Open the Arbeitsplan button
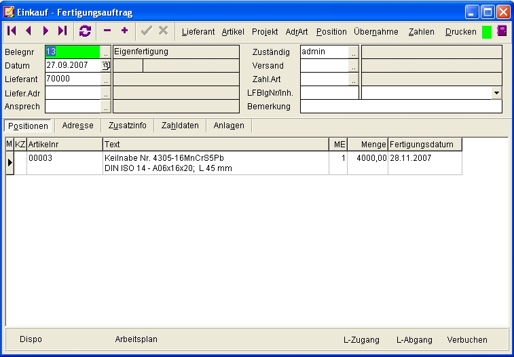This screenshot has width=514, height=357. click(x=136, y=339)
